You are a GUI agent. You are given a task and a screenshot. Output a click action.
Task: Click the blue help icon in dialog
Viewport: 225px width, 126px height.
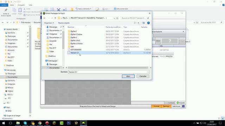(148, 23)
